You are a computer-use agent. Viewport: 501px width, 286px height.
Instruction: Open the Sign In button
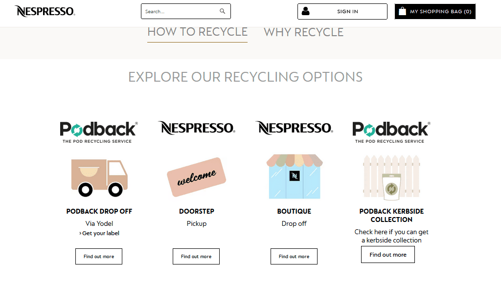(342, 12)
